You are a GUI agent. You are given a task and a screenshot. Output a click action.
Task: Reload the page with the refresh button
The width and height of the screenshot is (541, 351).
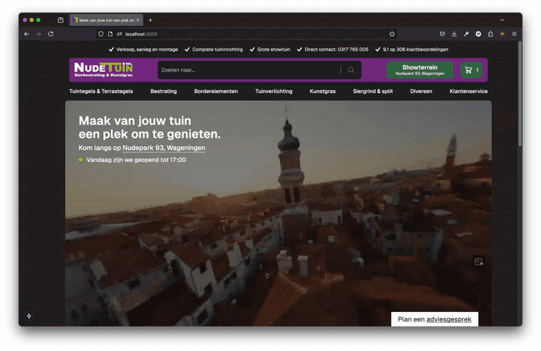(50, 34)
